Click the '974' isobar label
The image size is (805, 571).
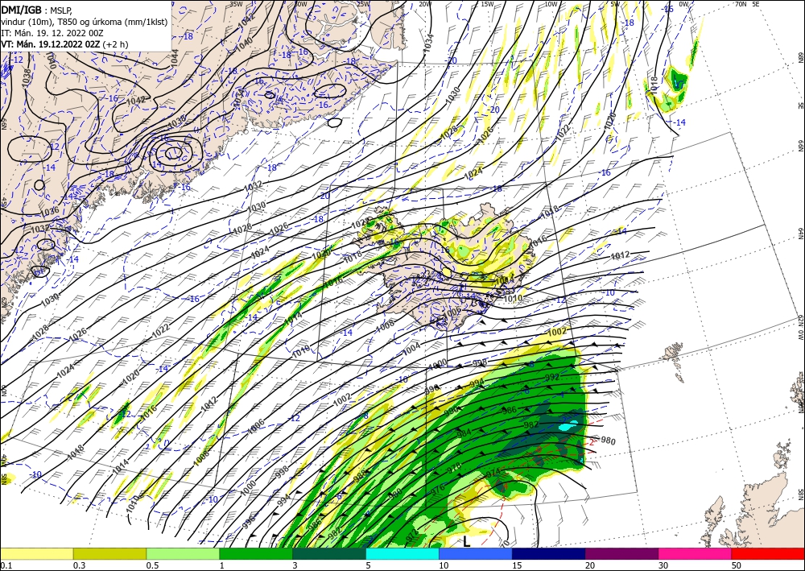tap(493, 471)
